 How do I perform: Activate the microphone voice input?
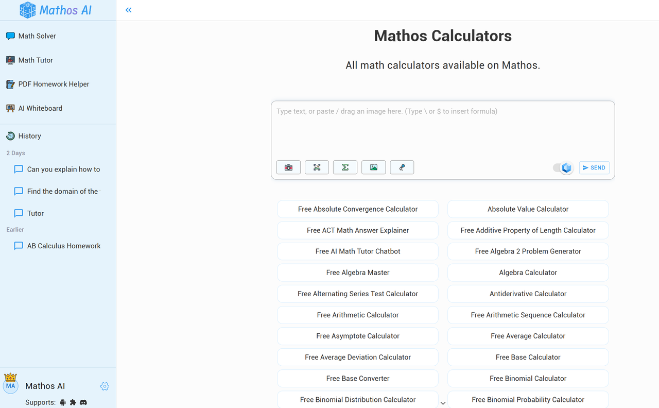coord(402,167)
